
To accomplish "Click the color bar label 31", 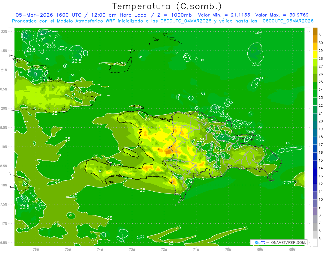I will point(321,35).
